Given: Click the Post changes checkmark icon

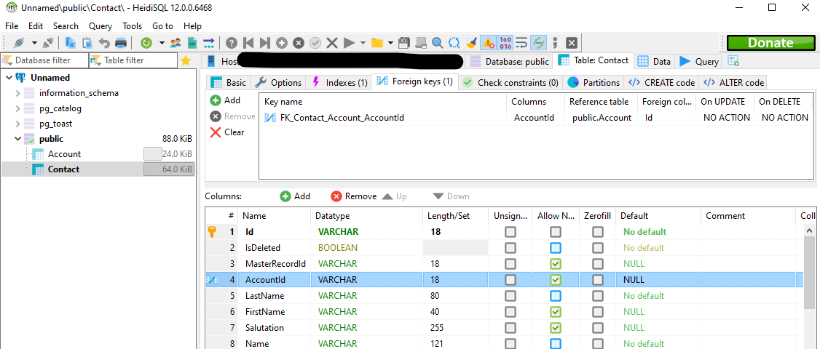Looking at the screenshot, I should (x=315, y=43).
